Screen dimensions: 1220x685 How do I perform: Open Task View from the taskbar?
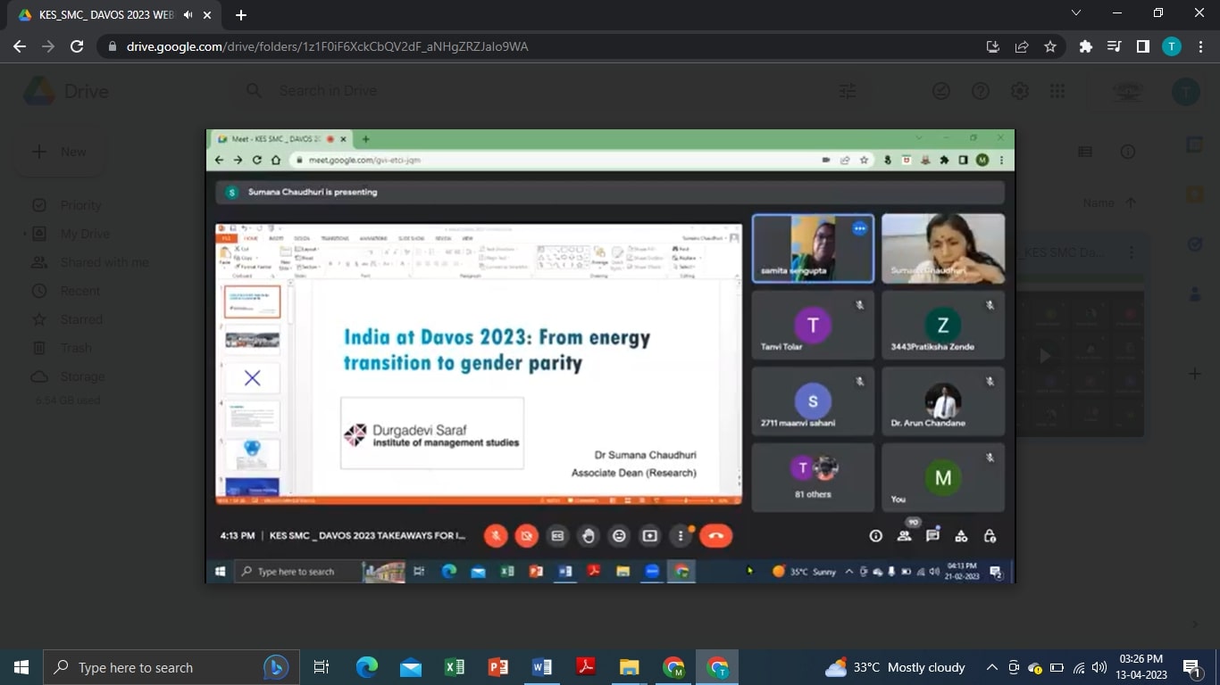click(x=322, y=667)
